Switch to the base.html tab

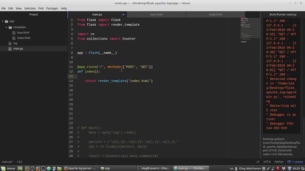[x=156, y=14]
